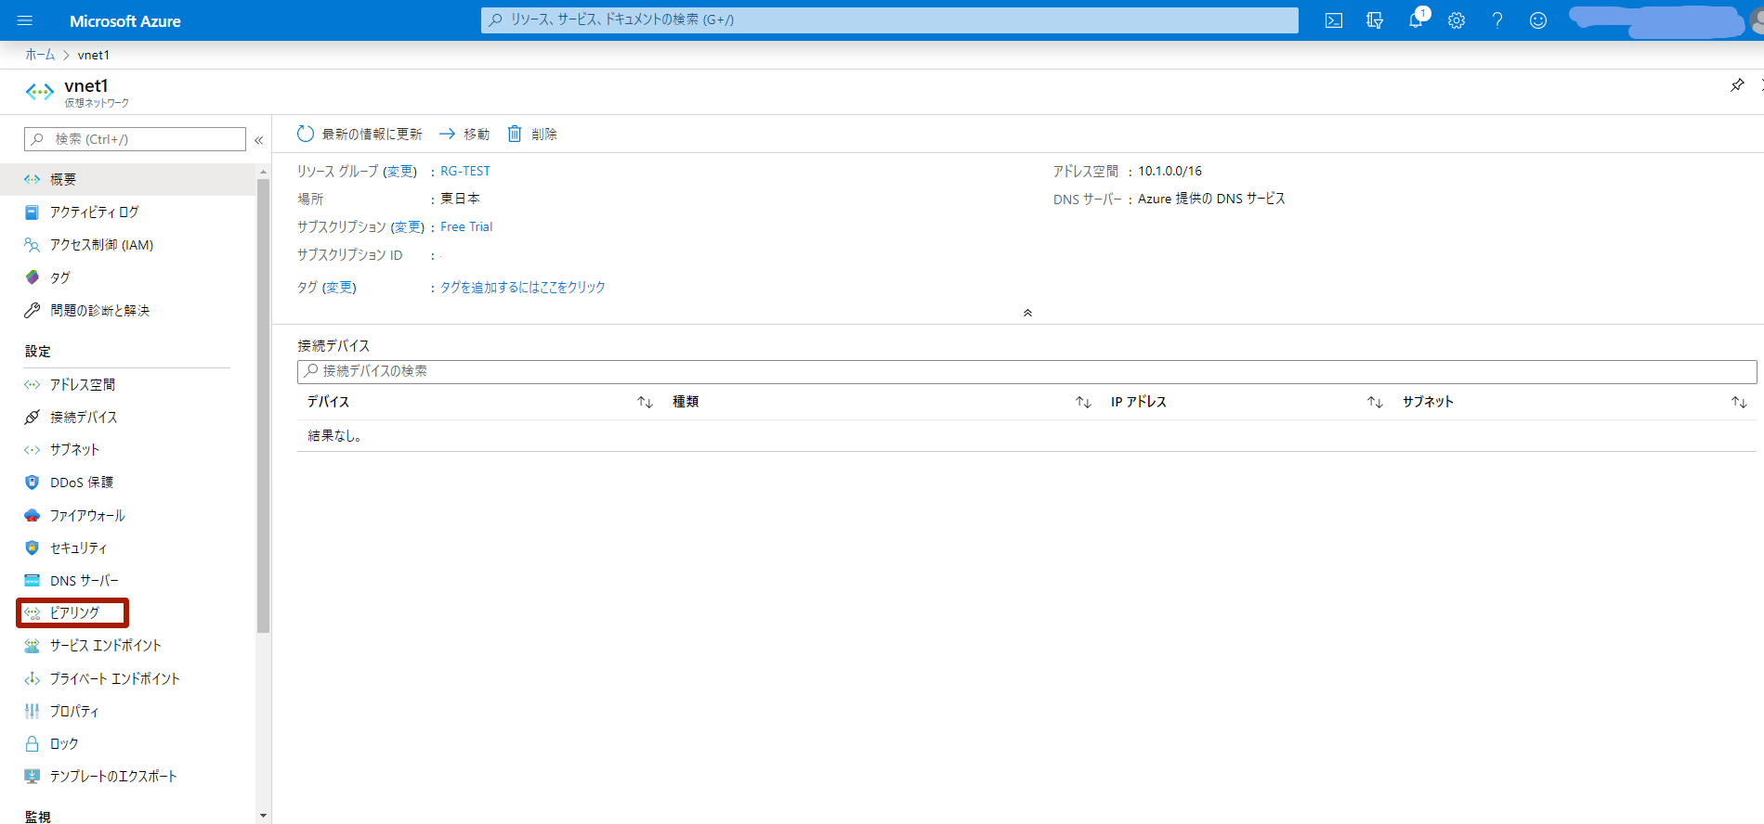Collapse the left sidebar menu with the chevron
Screen dimensions: 1764x824
259,140
